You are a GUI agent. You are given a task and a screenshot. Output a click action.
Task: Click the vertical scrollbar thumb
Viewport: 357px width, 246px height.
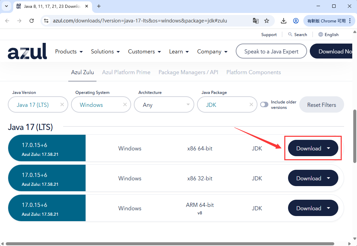[355, 136]
